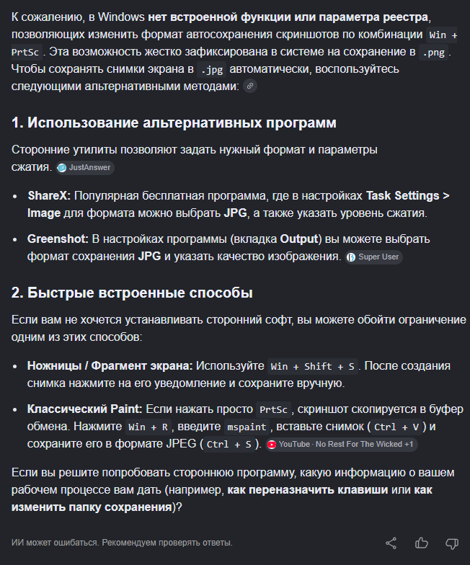The height and width of the screenshot is (565, 470).
Task: Click the '.jpg' inline code
Action: 212,69
